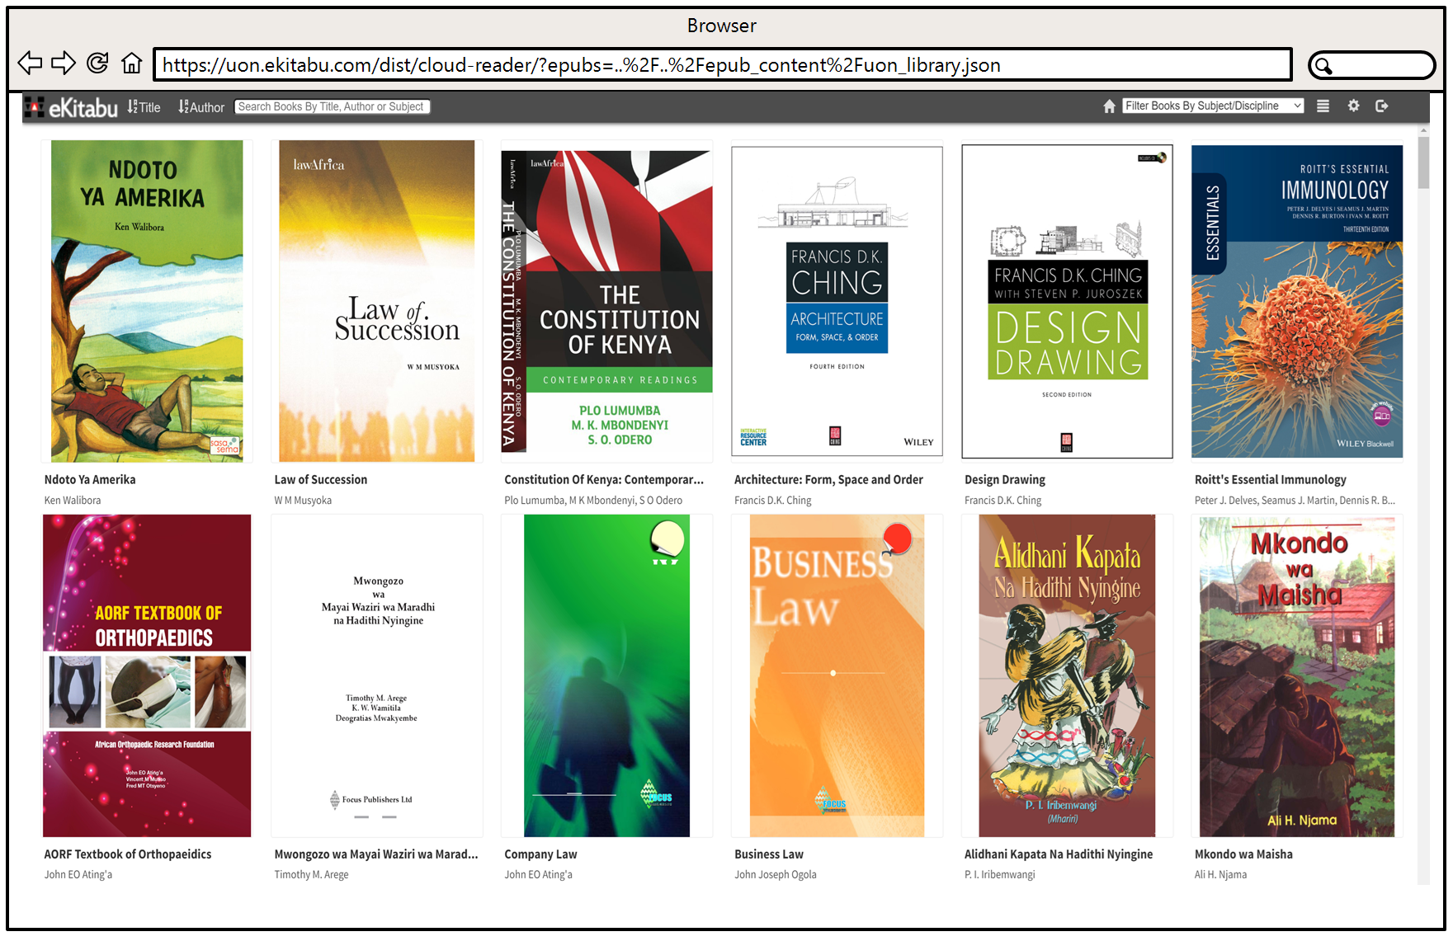Select author text Ali H. Njama

pos(1220,874)
